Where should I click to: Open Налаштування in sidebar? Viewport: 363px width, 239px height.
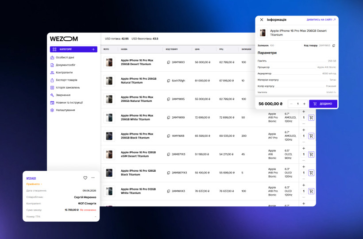62,110
